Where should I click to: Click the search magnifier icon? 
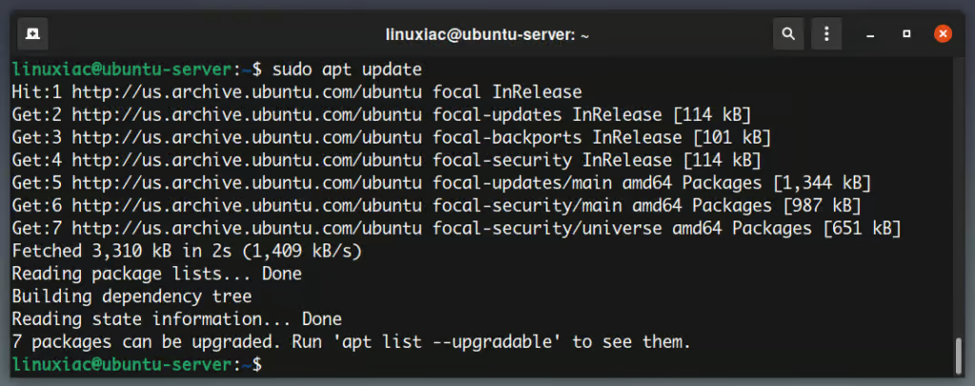(787, 34)
